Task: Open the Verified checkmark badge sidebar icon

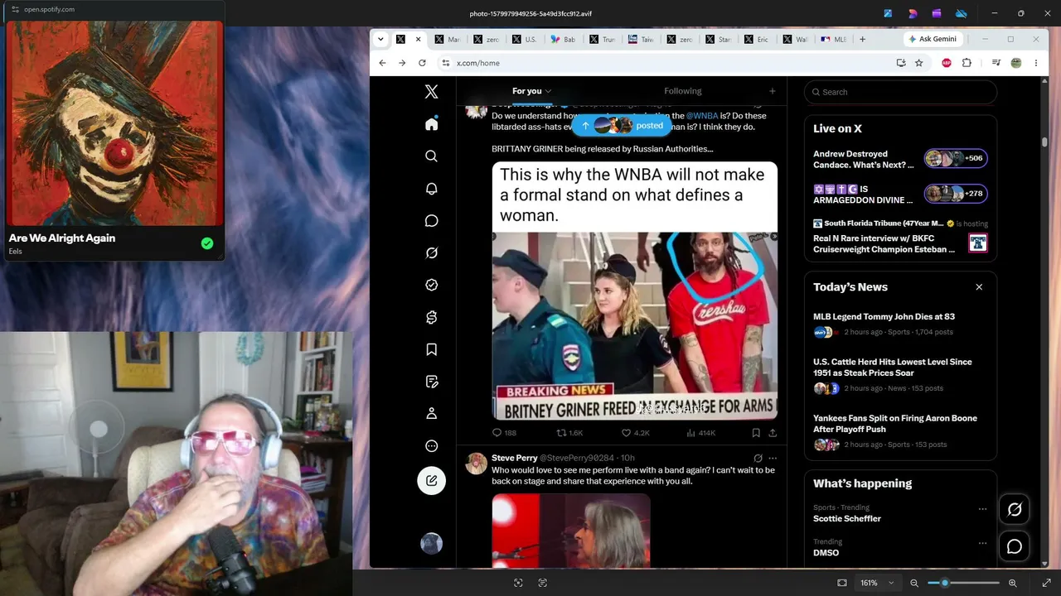Action: point(431,285)
